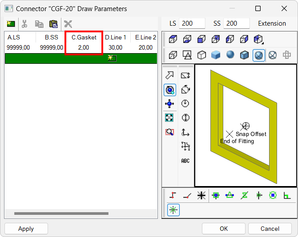Select the pan tool with four arrows
Image resolution: width=298 pixels, height=237 pixels.
click(x=169, y=104)
